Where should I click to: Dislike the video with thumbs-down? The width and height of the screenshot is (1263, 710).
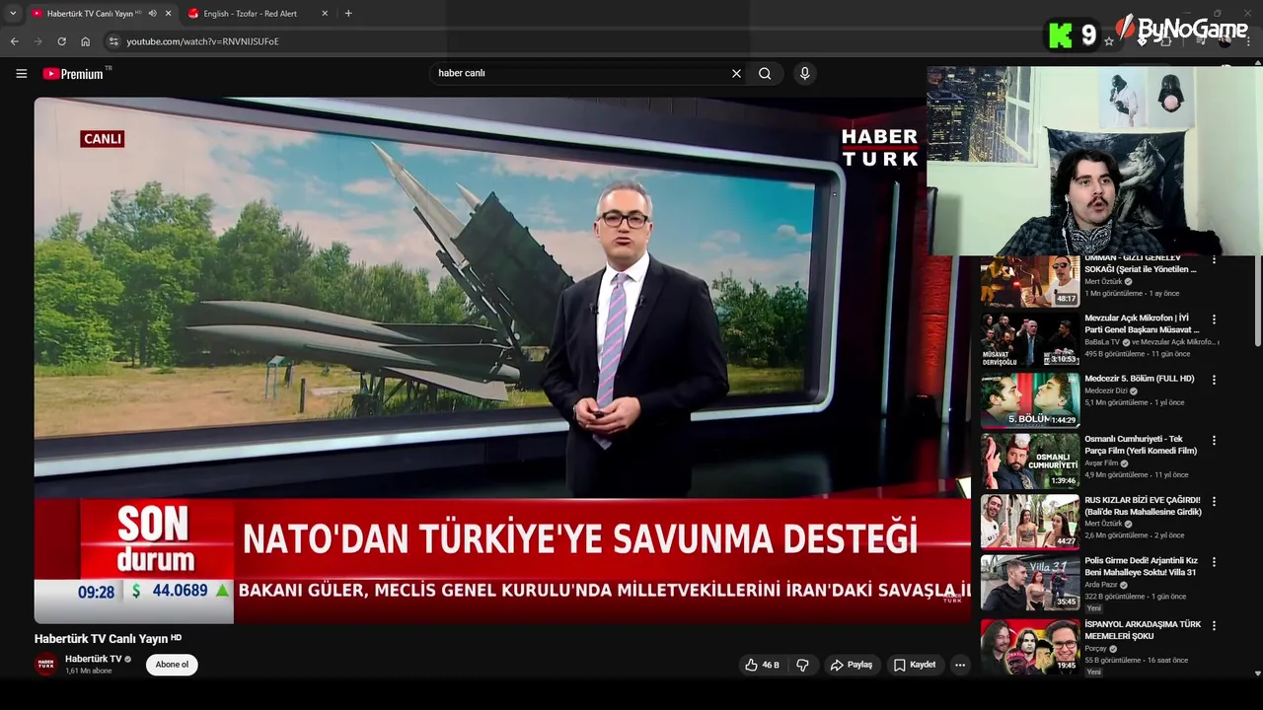coord(802,665)
